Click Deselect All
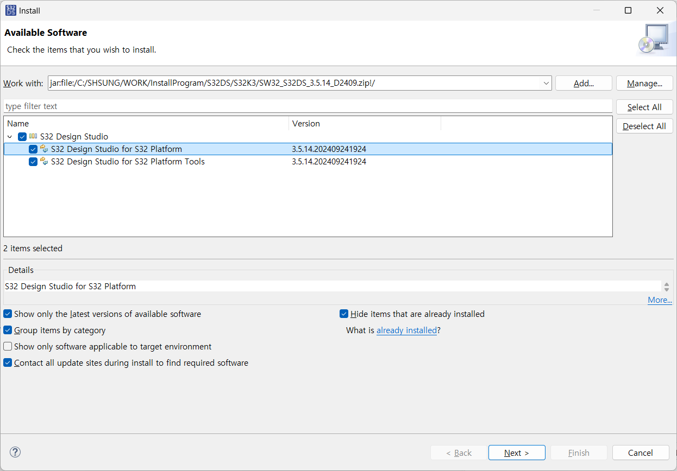 644,125
